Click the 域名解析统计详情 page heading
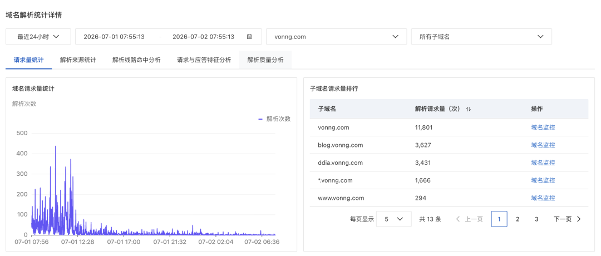This screenshot has height=256, width=601. click(34, 15)
